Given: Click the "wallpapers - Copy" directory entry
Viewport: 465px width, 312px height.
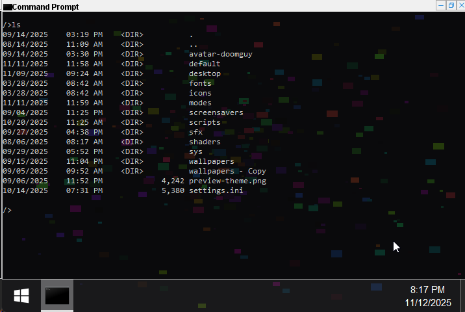Looking at the screenshot, I should pos(227,171).
